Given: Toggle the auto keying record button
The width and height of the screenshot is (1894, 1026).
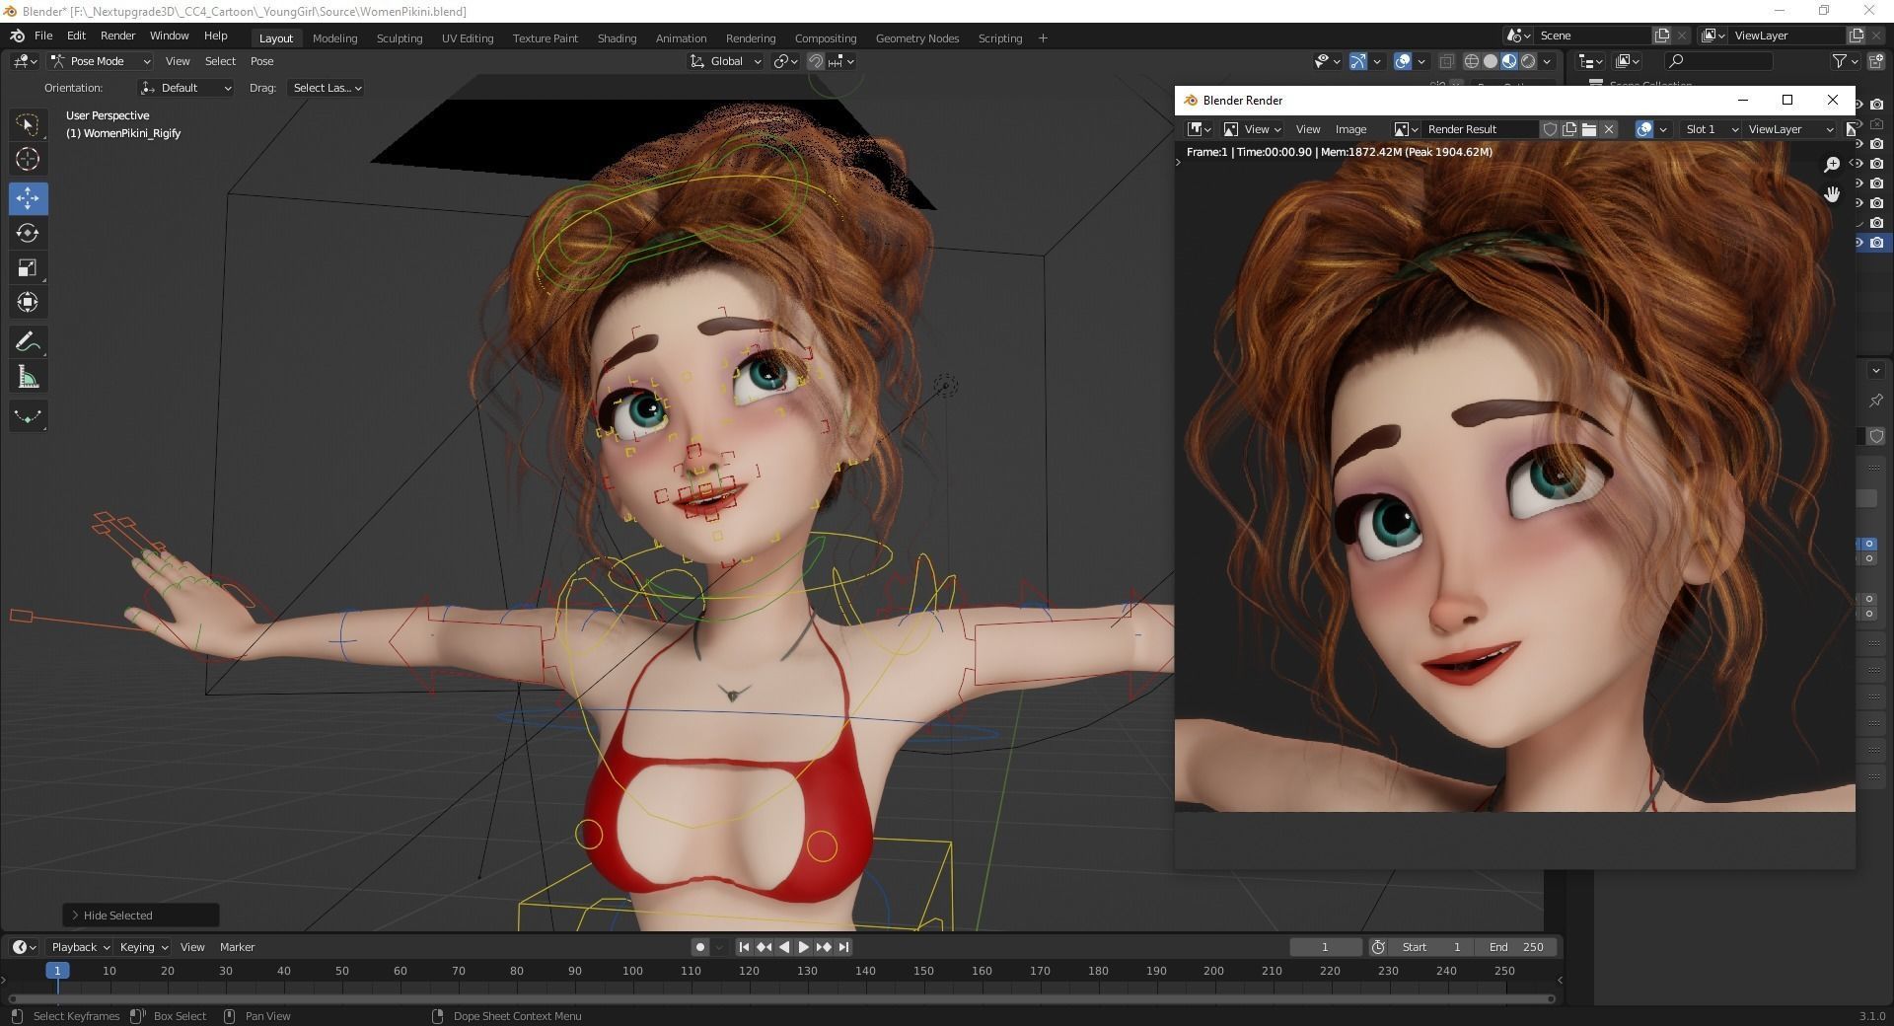Looking at the screenshot, I should click(700, 947).
